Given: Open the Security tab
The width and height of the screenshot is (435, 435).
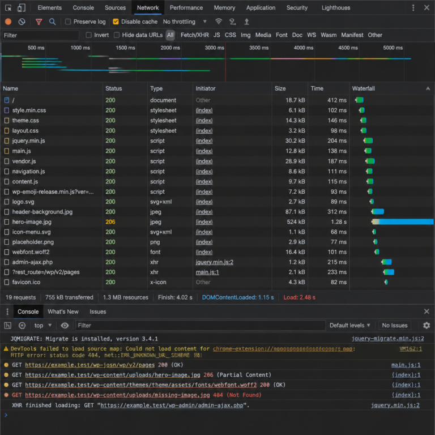Looking at the screenshot, I should coord(297,7).
